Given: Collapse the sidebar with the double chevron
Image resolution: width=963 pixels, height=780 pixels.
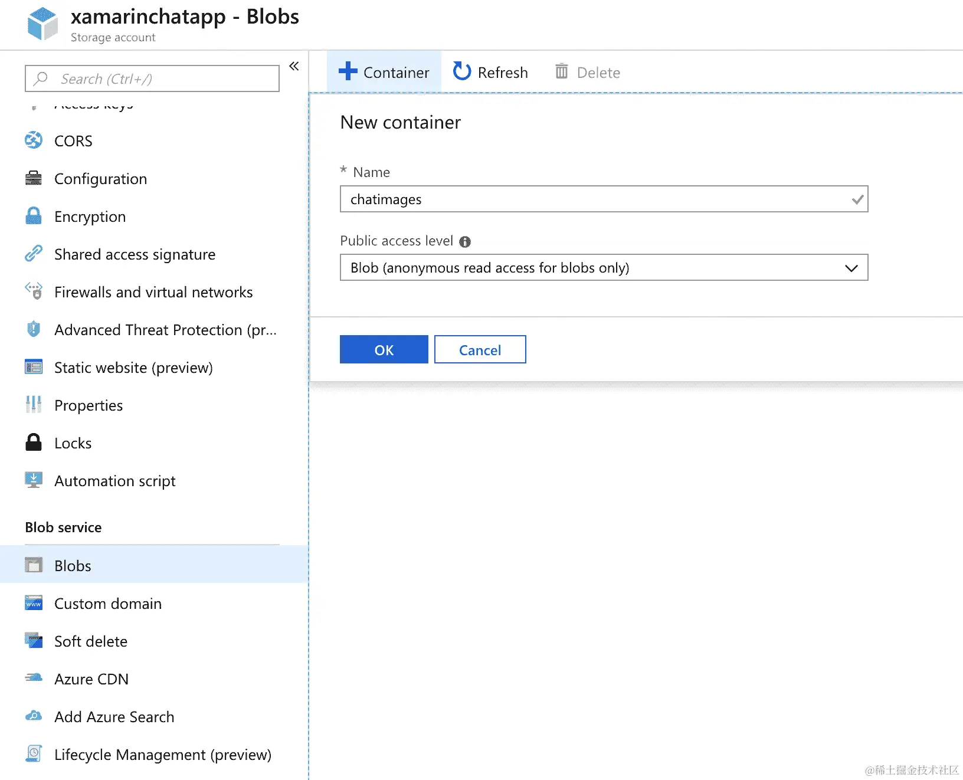Looking at the screenshot, I should (x=294, y=66).
